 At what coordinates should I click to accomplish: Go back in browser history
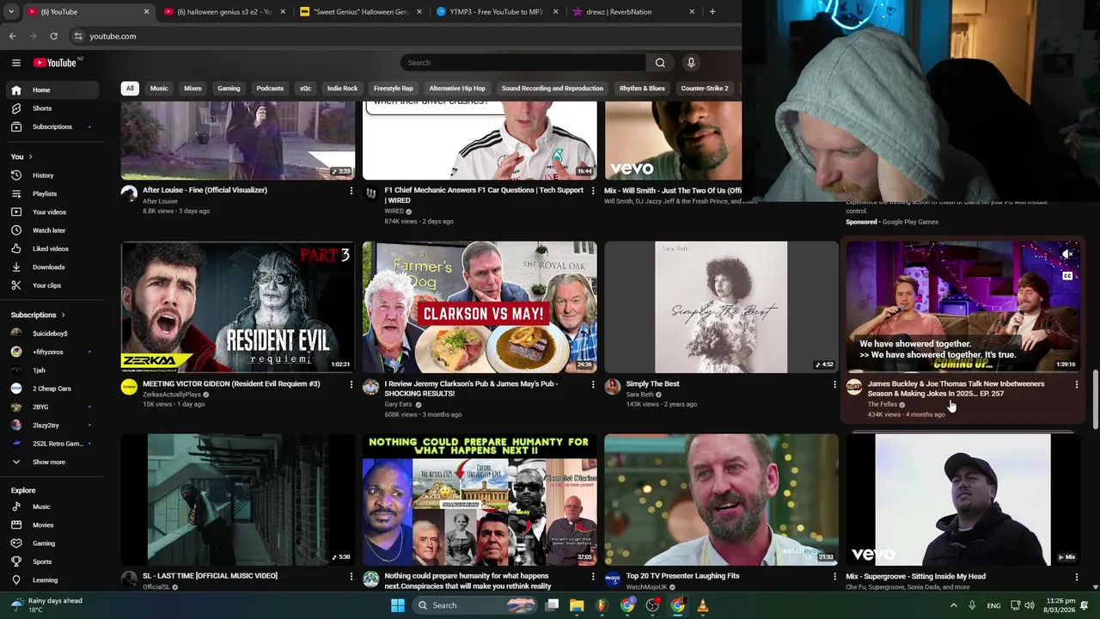[x=12, y=36]
